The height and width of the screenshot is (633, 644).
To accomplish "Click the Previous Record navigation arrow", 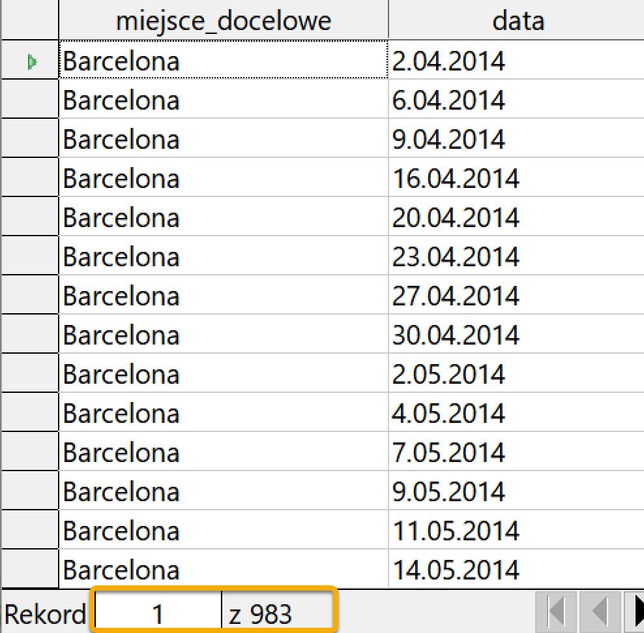I will point(600,612).
